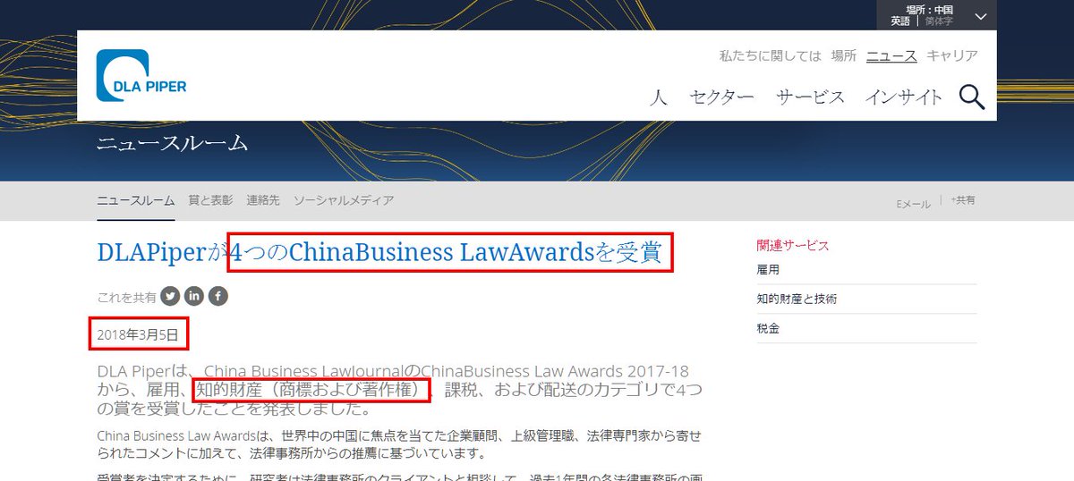
Task: Share article via LinkedIn icon
Action: (x=194, y=296)
